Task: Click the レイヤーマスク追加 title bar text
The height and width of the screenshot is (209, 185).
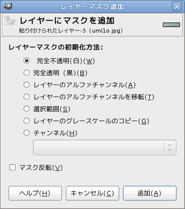Action: point(92,7)
